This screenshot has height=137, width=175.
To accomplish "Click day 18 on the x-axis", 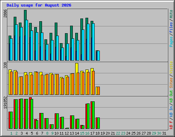I will point(97,133).
